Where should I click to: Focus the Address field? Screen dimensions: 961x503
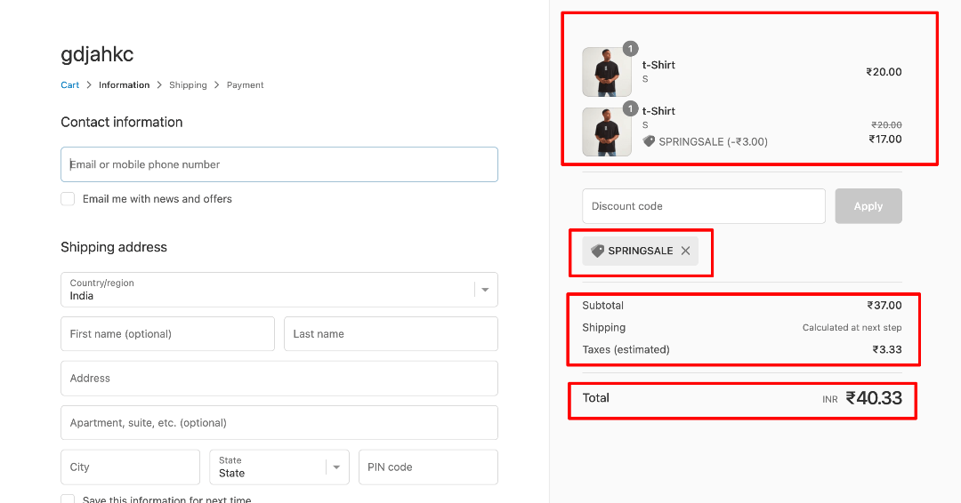pos(279,379)
